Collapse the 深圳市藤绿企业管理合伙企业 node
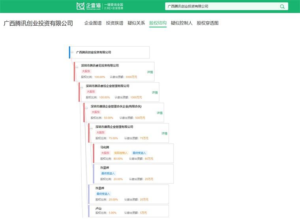 tap(86, 108)
